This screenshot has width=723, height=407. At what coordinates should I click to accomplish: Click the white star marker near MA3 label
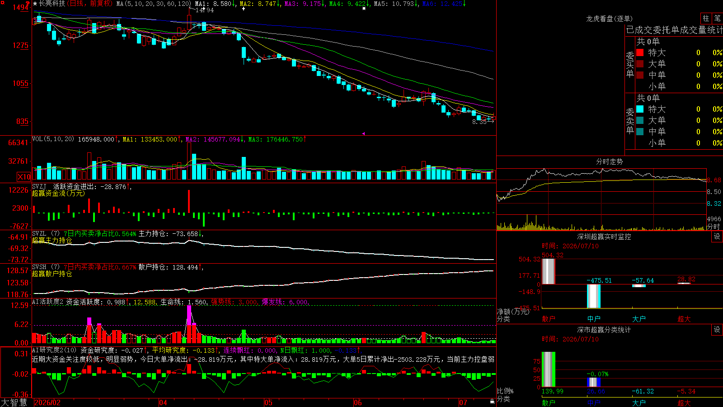click(x=364, y=8)
